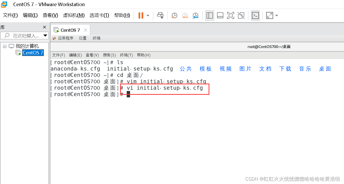
Task: Click the 终端 item in GNOME top bar
Action: [97, 38]
